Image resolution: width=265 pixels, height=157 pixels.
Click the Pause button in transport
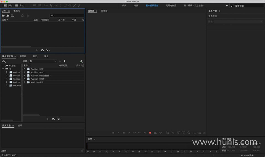(124, 133)
